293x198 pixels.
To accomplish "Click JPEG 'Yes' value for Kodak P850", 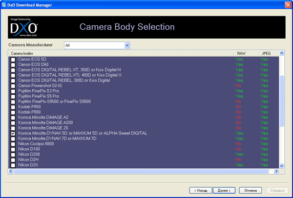I will tap(264, 107).
